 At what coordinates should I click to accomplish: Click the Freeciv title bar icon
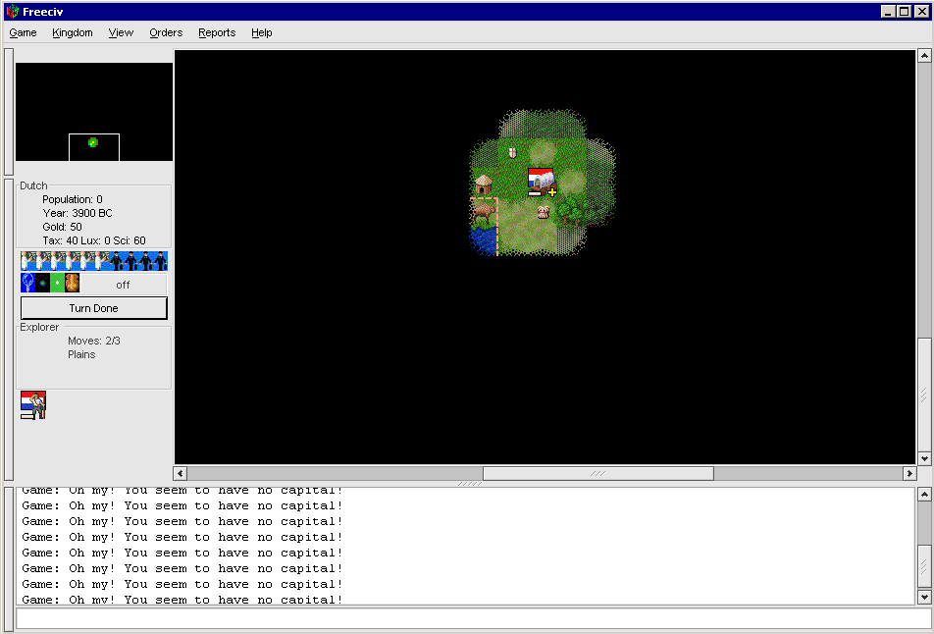(13, 12)
